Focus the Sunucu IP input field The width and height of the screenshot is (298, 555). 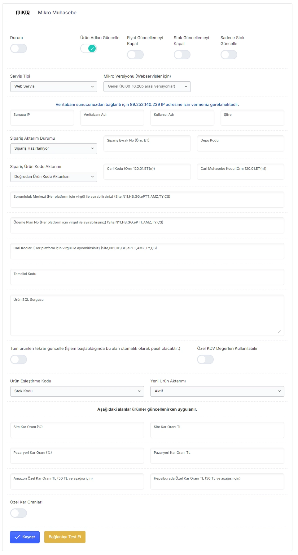click(x=42, y=118)
